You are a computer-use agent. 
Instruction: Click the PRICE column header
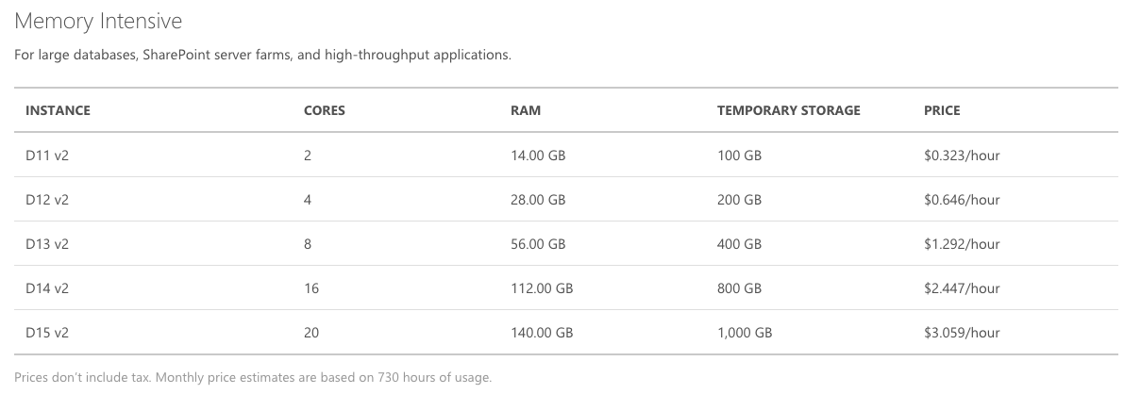click(x=941, y=110)
